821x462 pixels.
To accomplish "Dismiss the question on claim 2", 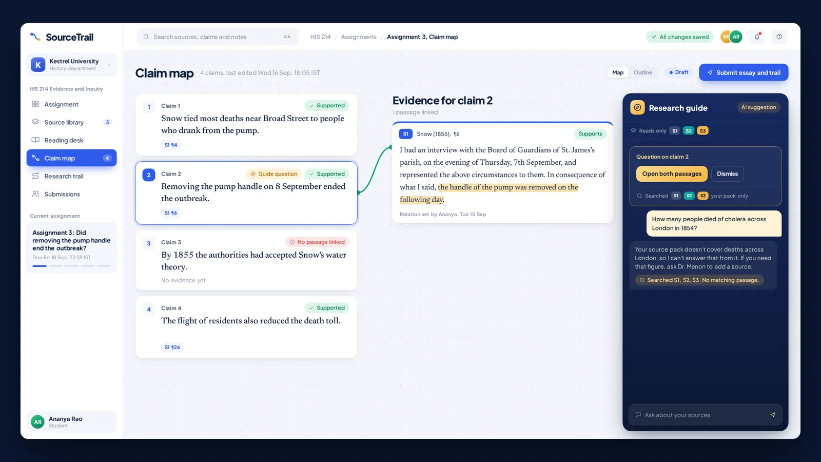I will point(727,174).
